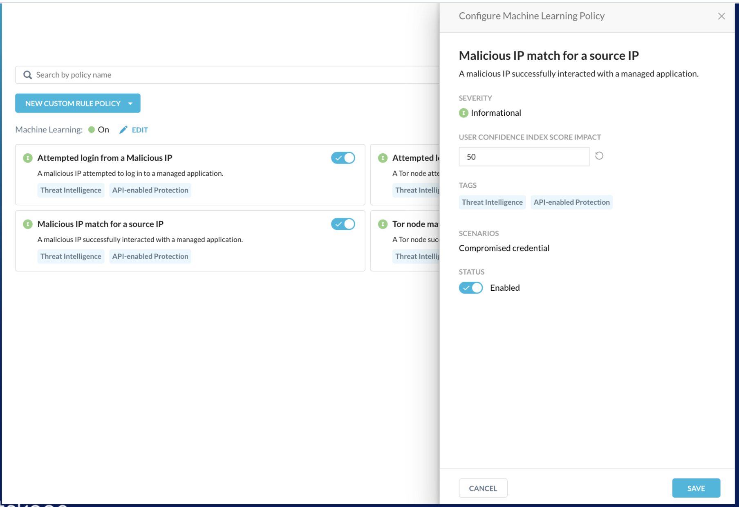Click the Threat Intelligence tag in the panel
Viewport: 739px width, 507px height.
pyautogui.click(x=492, y=202)
